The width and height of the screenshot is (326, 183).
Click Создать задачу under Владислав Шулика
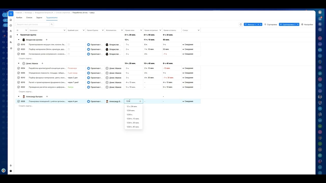pyautogui.click(x=25, y=58)
